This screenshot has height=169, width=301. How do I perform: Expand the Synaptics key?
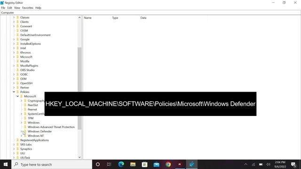click(x=14, y=149)
